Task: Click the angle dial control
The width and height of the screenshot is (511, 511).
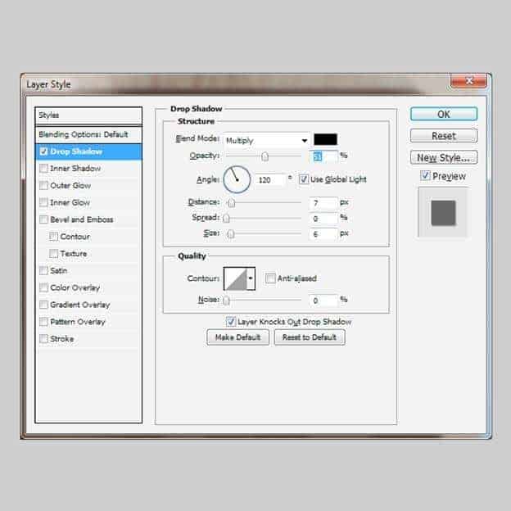Action: coord(236,179)
